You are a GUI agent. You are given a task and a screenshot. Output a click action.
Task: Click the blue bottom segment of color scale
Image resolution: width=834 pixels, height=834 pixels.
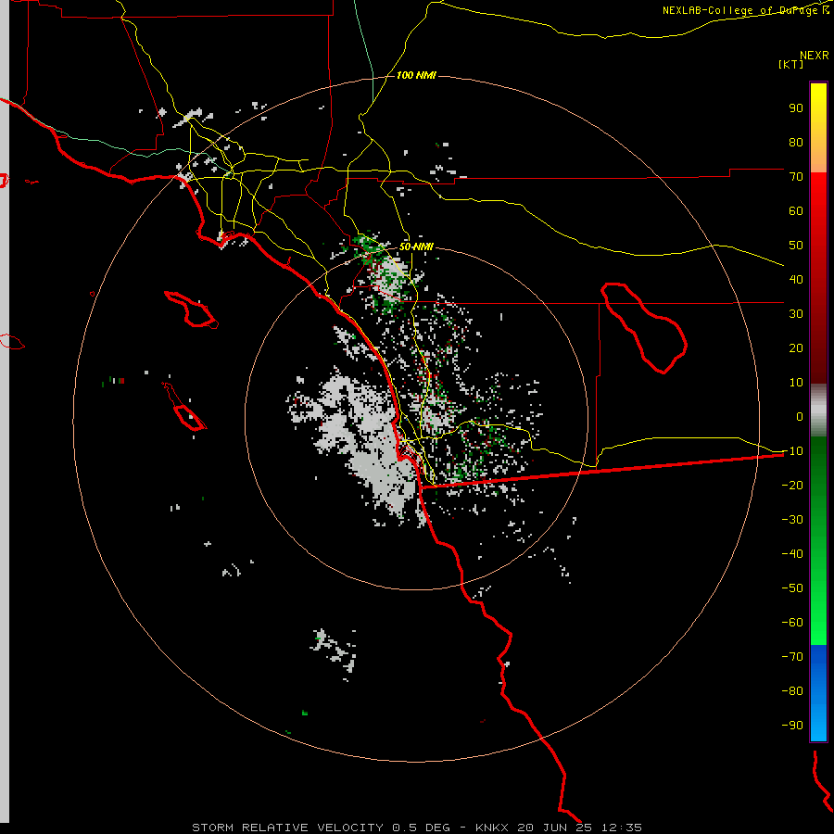click(818, 693)
